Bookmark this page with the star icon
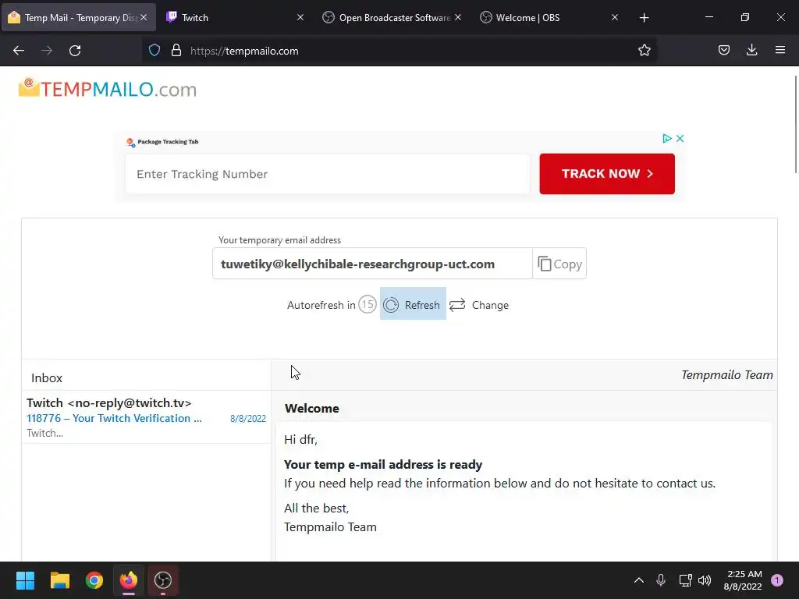Image resolution: width=799 pixels, height=599 pixels. [x=644, y=50]
